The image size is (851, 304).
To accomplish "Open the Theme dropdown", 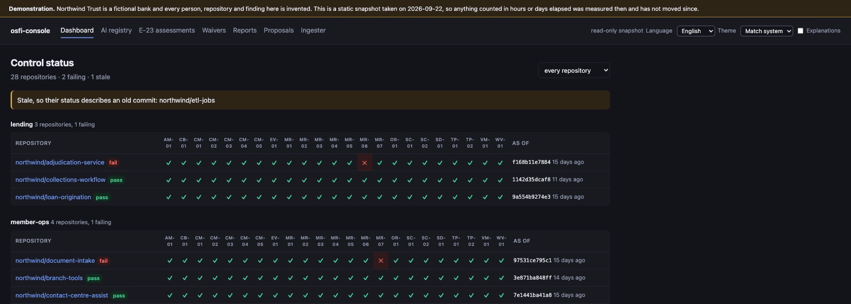I will point(767,31).
